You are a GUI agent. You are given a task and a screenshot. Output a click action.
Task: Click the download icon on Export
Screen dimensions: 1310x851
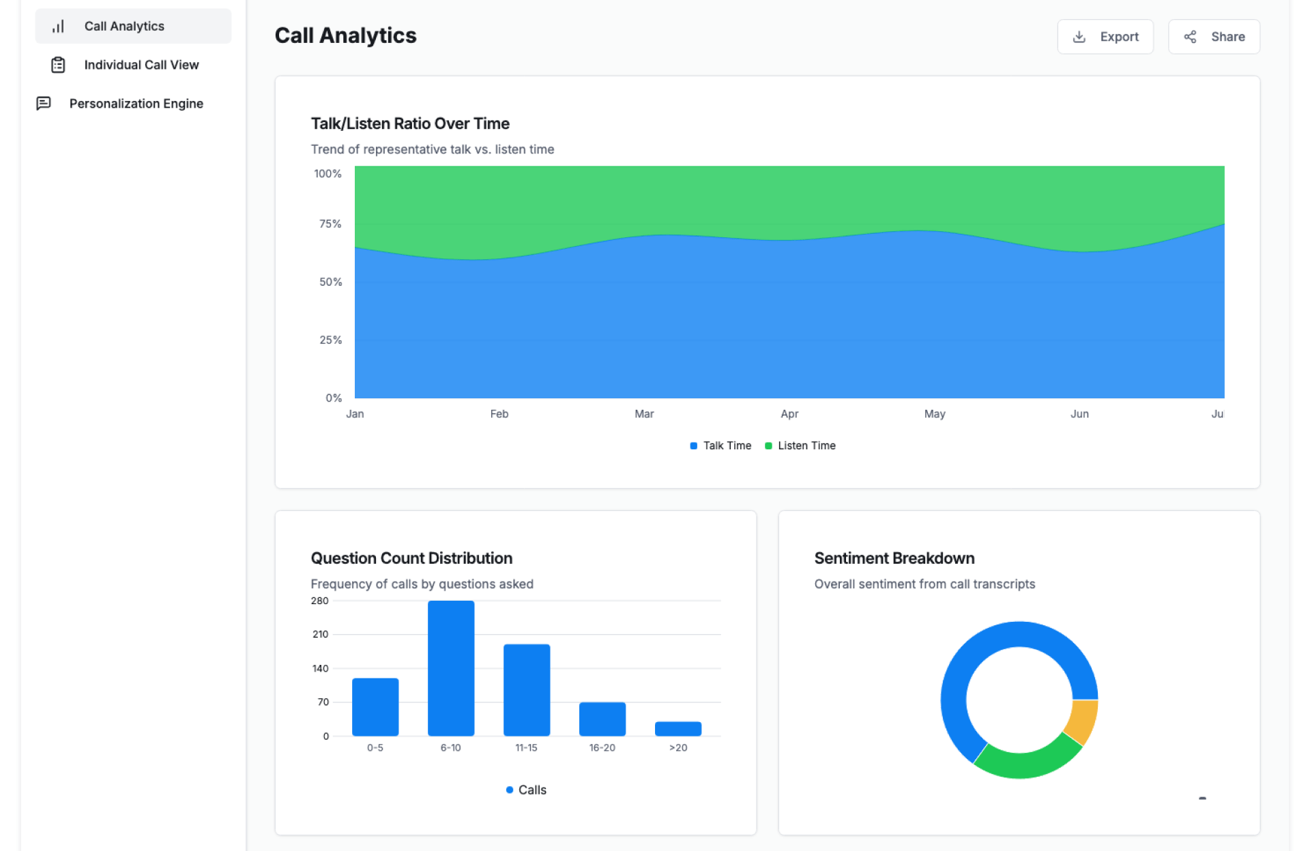[1079, 37]
